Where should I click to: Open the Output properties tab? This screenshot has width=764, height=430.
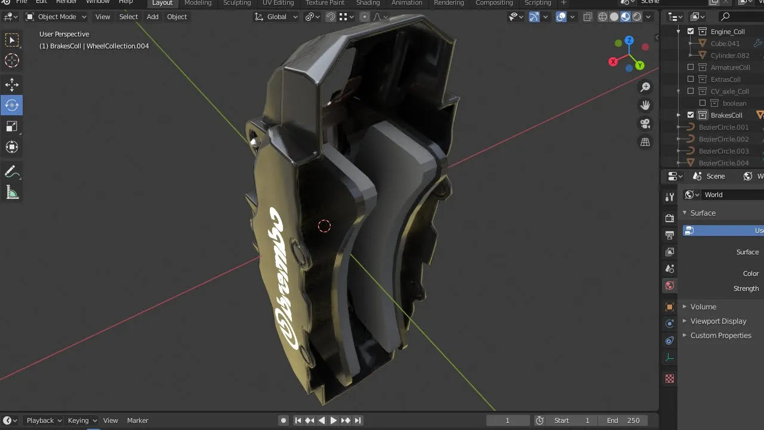[x=670, y=235]
